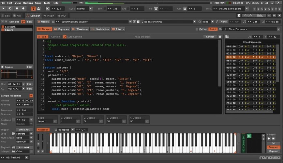The image size is (283, 163).
Task: Click the Record button in transport
Action: (x=23, y=8)
